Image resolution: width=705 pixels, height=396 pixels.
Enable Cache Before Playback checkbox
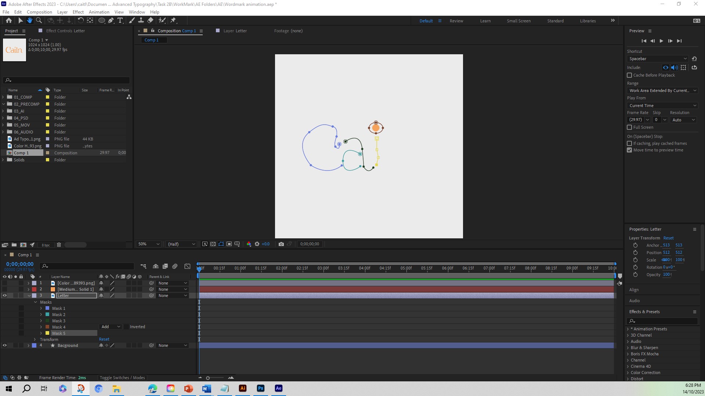coord(629,75)
